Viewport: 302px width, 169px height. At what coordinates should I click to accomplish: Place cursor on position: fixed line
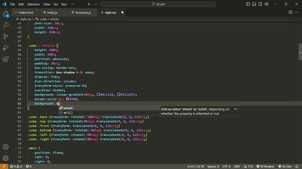pyautogui.click(x=49, y=153)
